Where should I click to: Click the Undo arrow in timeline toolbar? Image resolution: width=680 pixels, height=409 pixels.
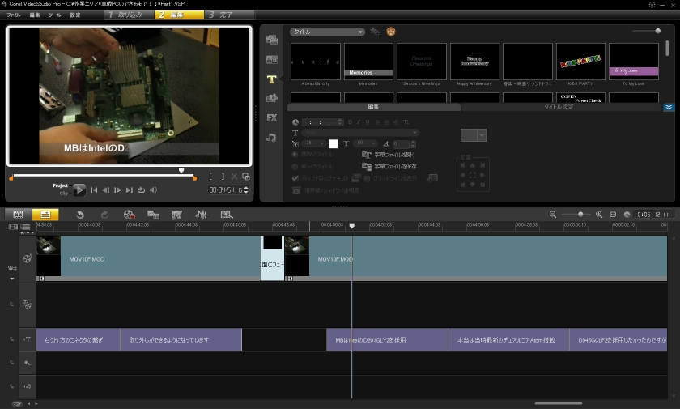point(80,215)
